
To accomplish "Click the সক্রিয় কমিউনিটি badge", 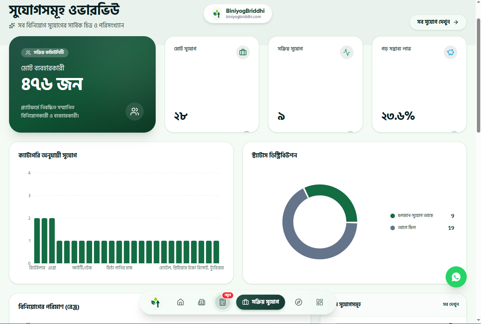I will point(45,53).
